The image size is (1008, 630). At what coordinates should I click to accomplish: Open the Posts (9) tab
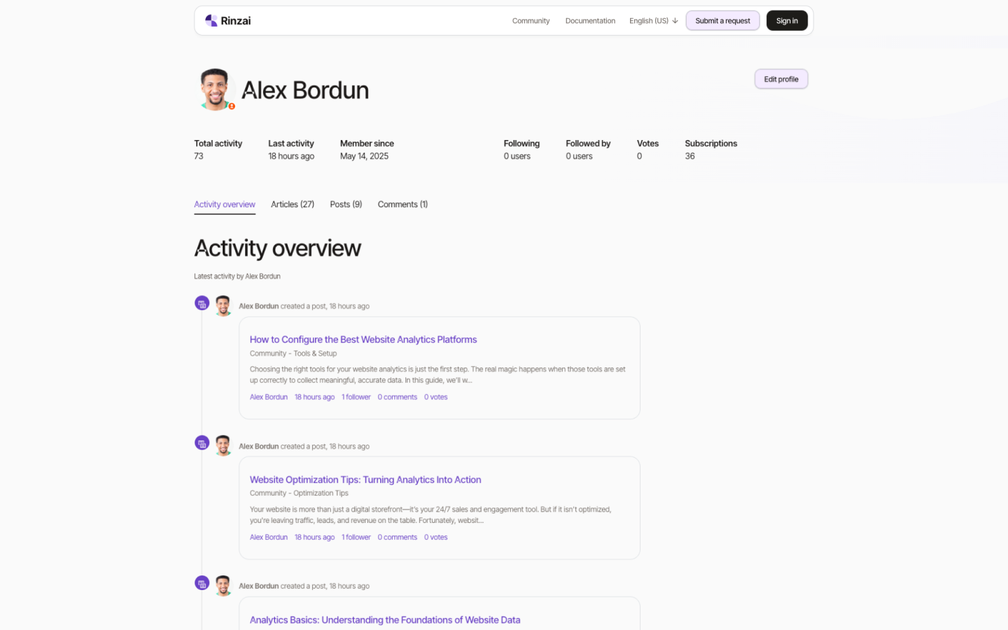click(346, 204)
